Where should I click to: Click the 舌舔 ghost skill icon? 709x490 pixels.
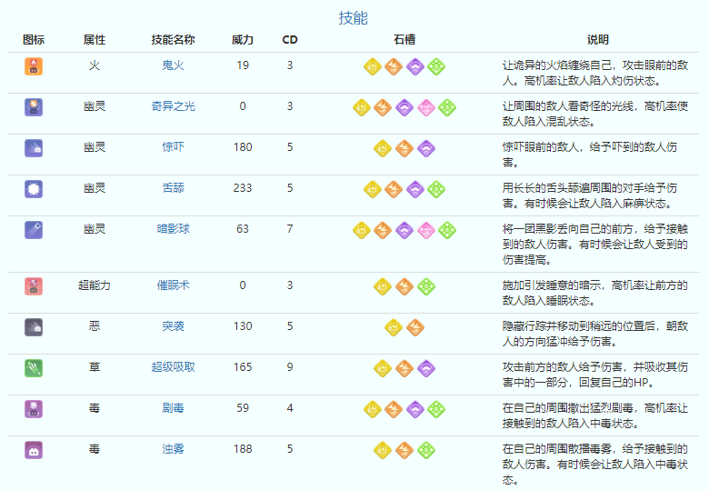(34, 188)
